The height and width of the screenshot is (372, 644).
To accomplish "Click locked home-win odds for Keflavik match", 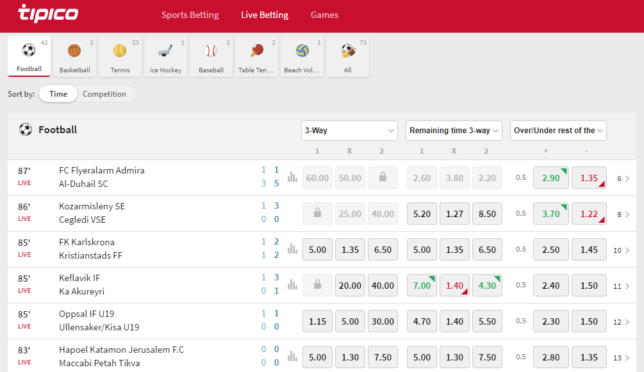I will point(317,286).
